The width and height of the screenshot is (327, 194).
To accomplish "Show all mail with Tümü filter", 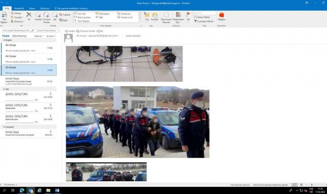I will (x=6, y=36).
